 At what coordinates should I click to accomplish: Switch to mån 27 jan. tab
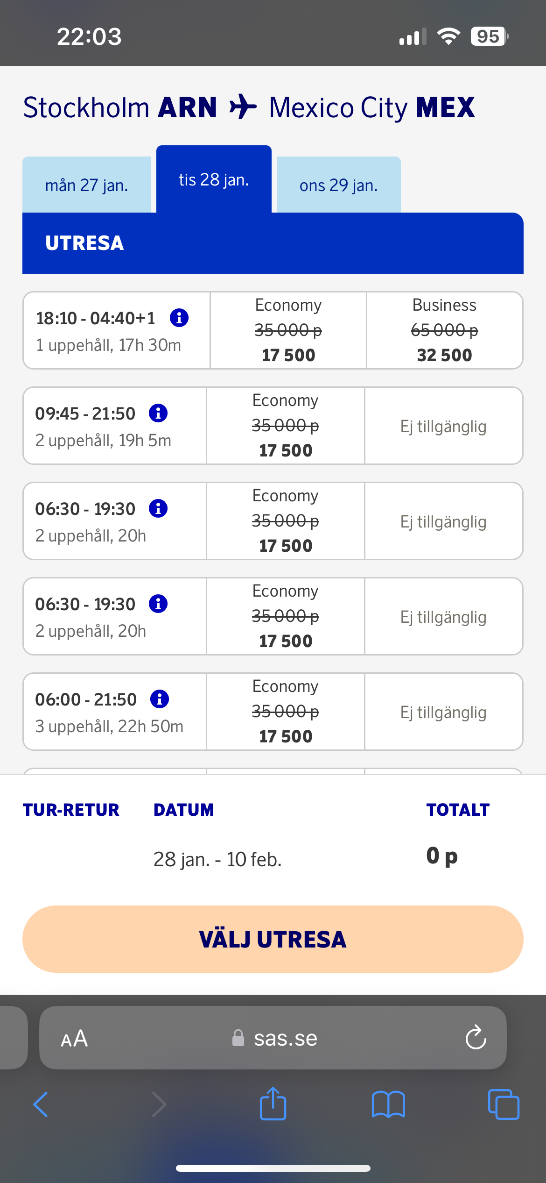click(87, 185)
